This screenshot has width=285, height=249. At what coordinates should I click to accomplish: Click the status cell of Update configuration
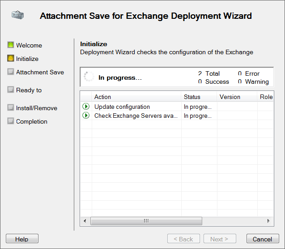[199, 107]
